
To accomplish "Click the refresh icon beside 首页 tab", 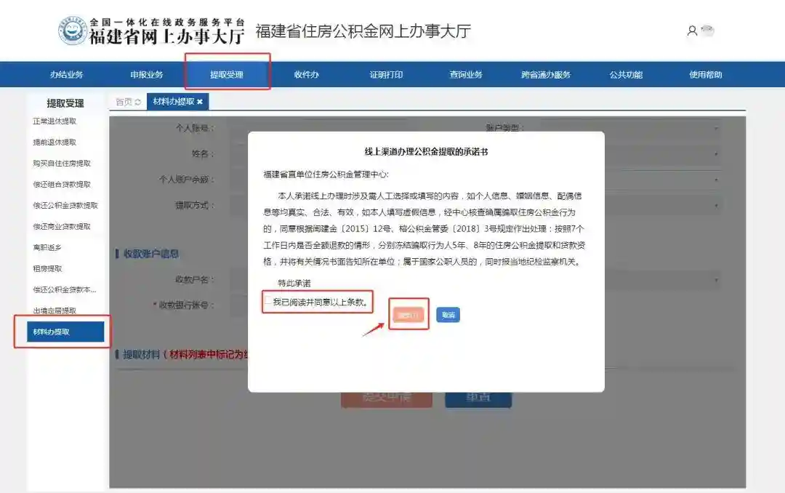I will (x=138, y=103).
